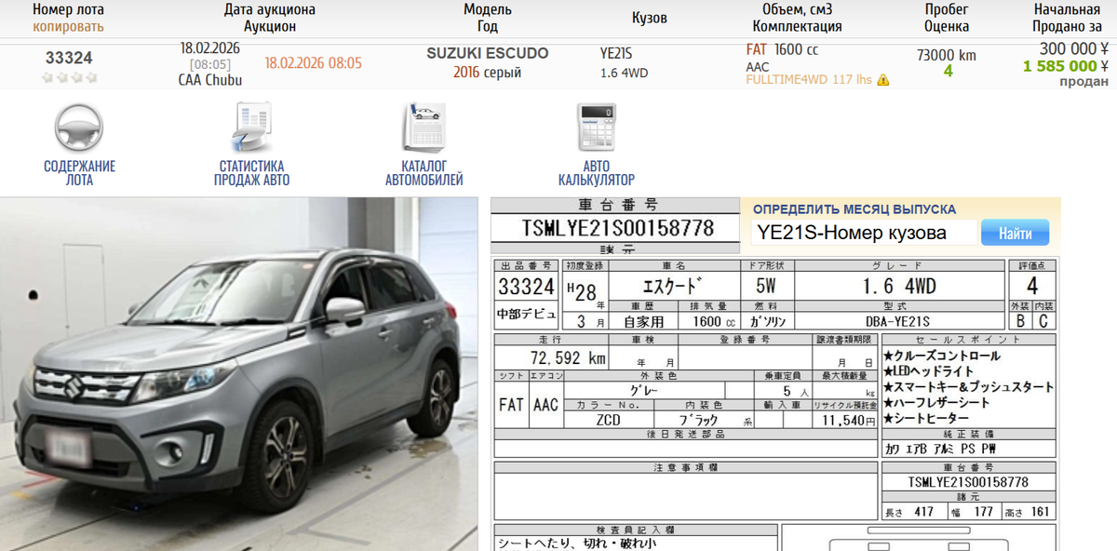1117x551 pixels.
Task: Click the 'продан' status text
Action: coord(1083,82)
